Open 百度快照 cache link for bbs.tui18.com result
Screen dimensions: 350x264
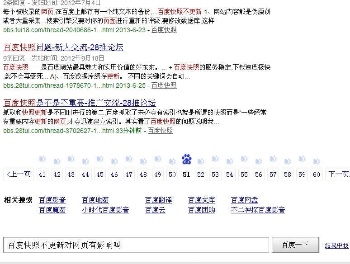point(164,30)
